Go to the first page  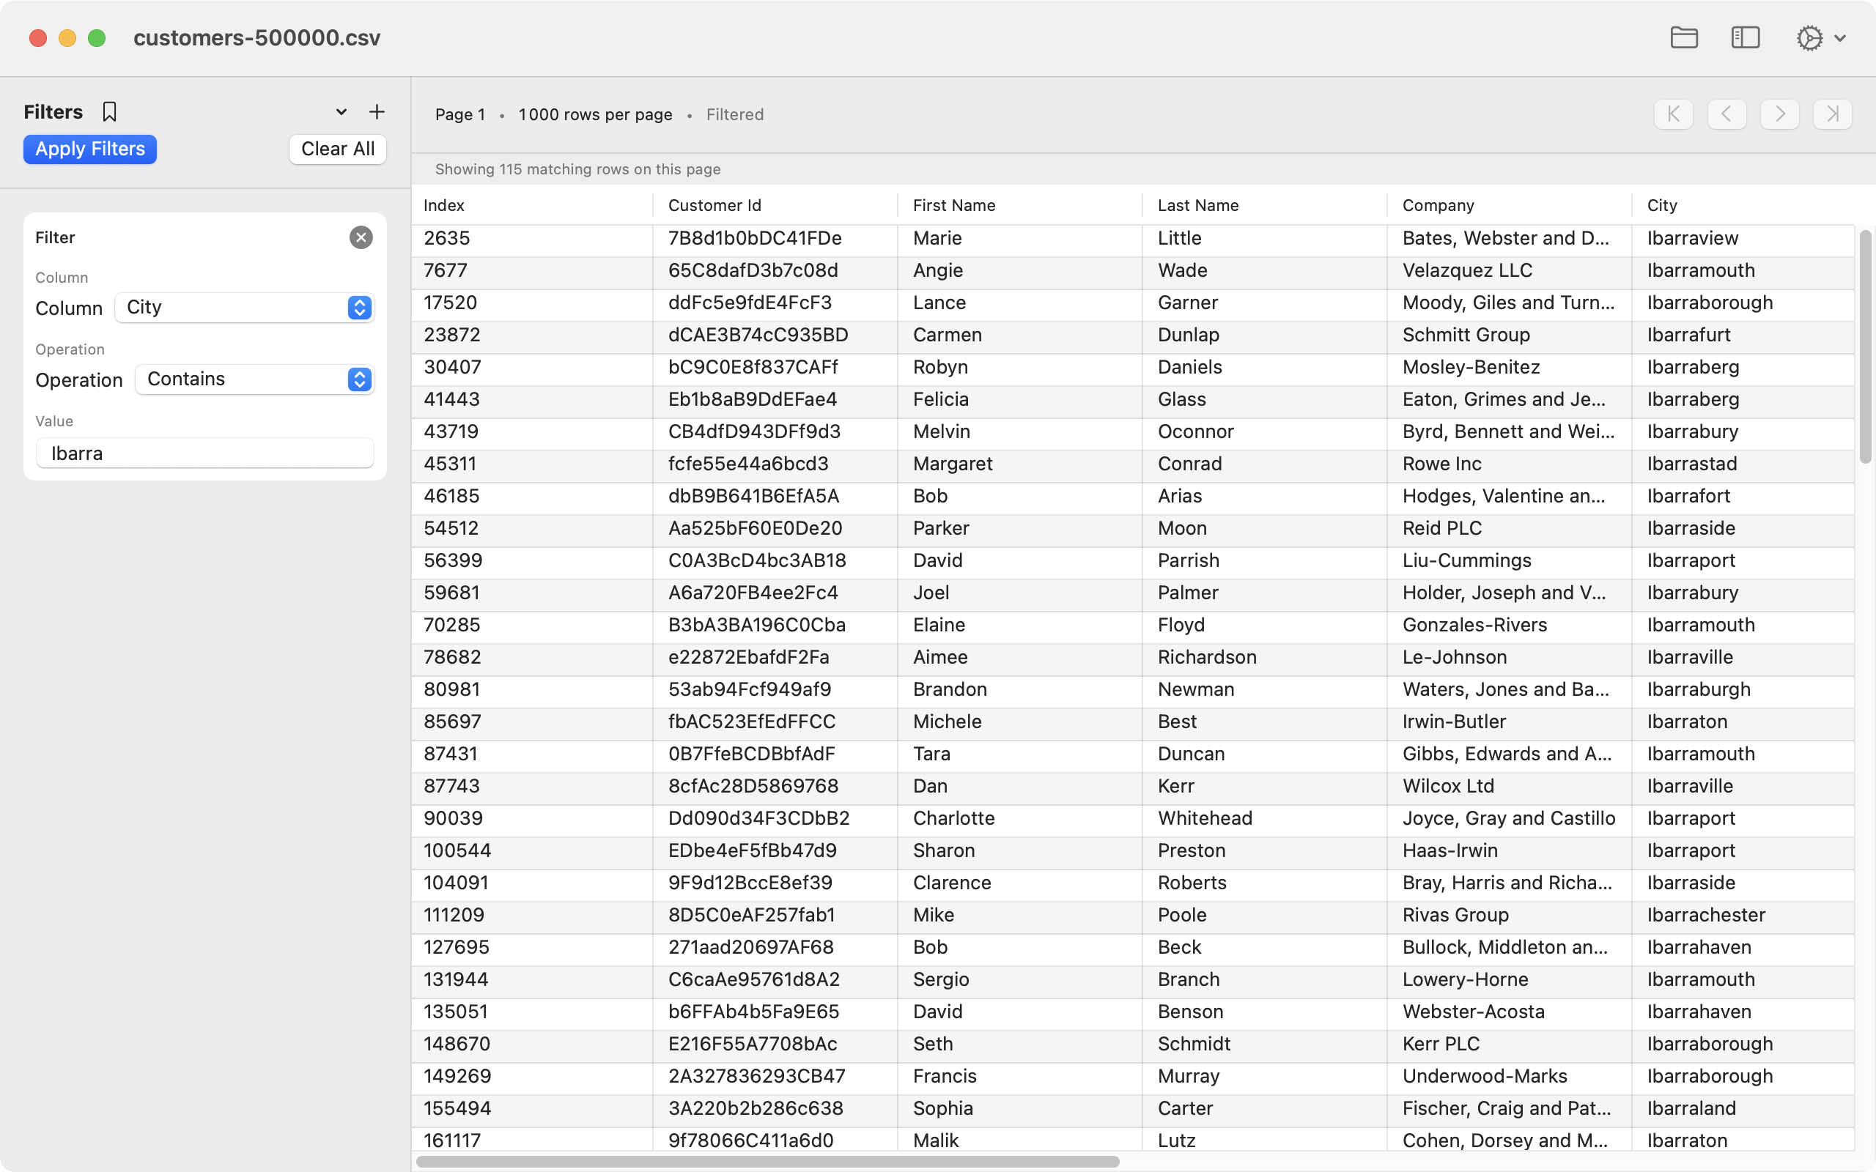(x=1674, y=114)
